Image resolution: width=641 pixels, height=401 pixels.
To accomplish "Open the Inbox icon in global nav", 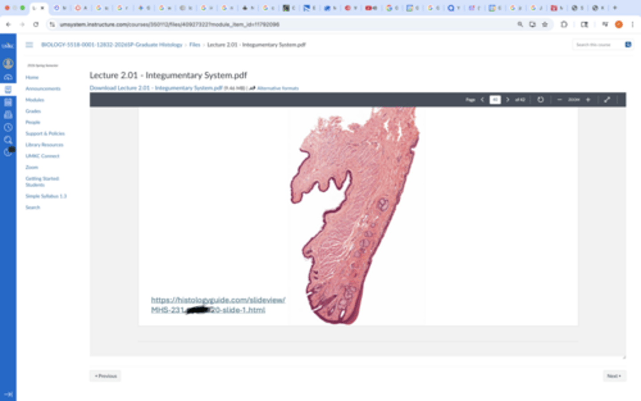I will tap(8, 115).
